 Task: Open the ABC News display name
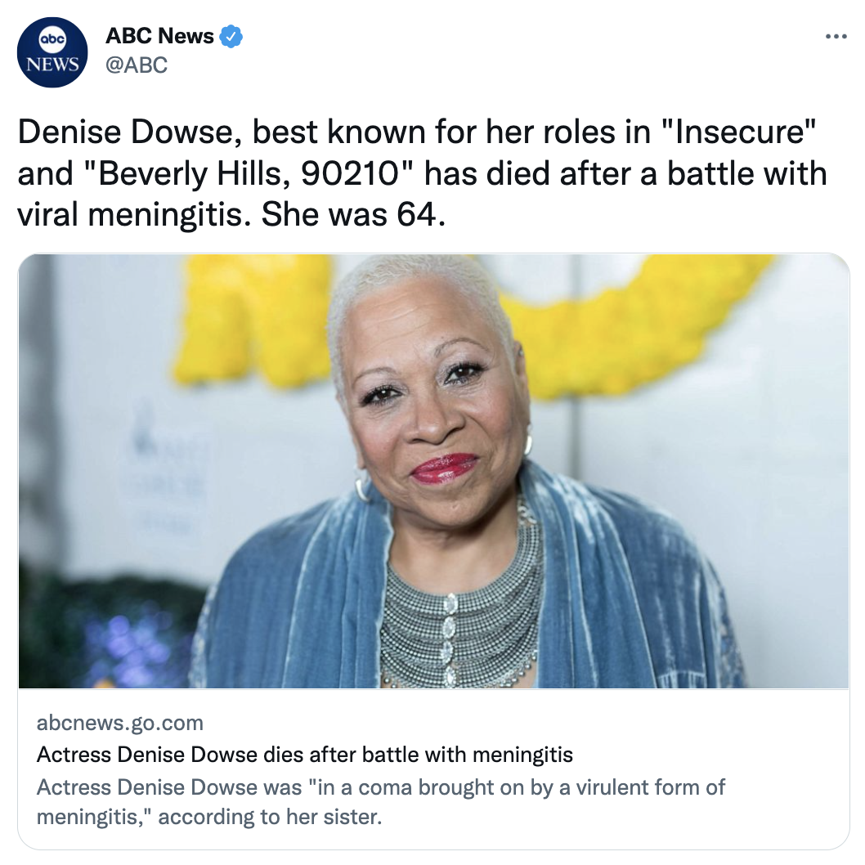coord(159,36)
